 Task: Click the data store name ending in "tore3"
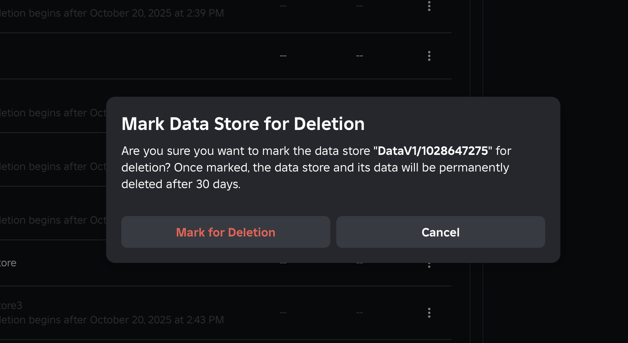click(11, 305)
